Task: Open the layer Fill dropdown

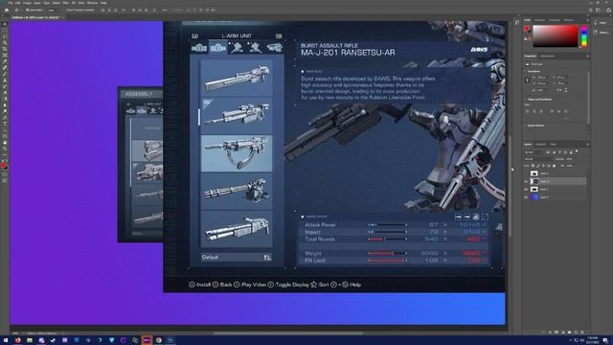Action: tap(571, 166)
